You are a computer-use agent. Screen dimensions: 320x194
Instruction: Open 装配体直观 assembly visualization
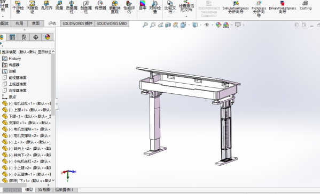[x=115, y=7]
